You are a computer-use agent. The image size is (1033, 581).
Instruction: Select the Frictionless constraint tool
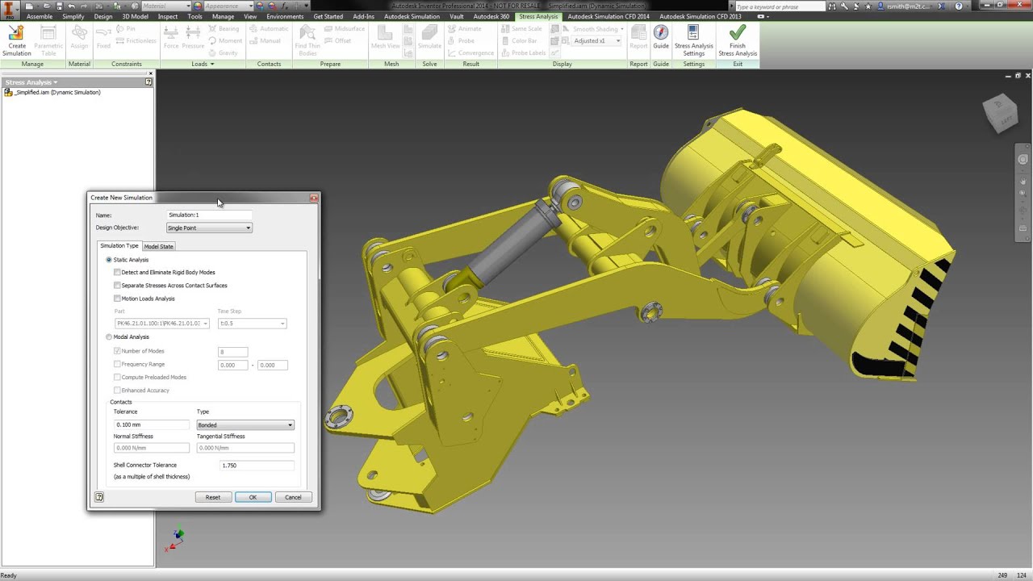[x=136, y=40]
